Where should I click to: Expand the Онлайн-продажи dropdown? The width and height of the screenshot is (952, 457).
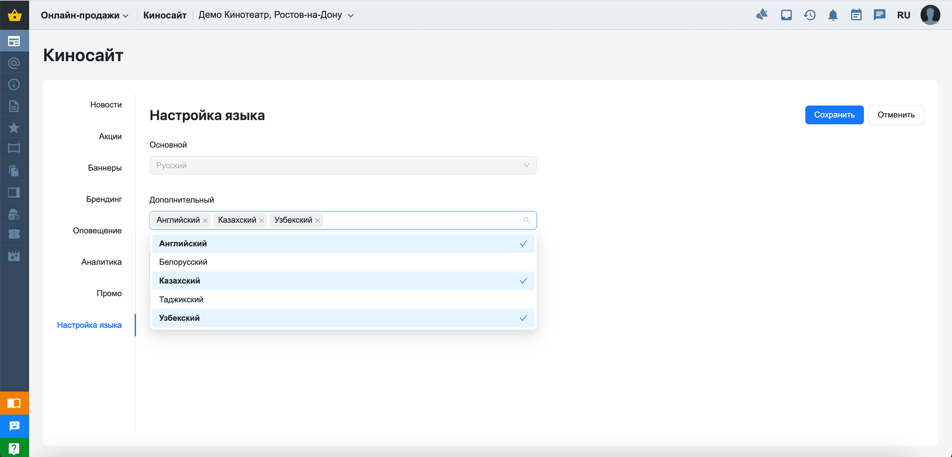[x=85, y=15]
